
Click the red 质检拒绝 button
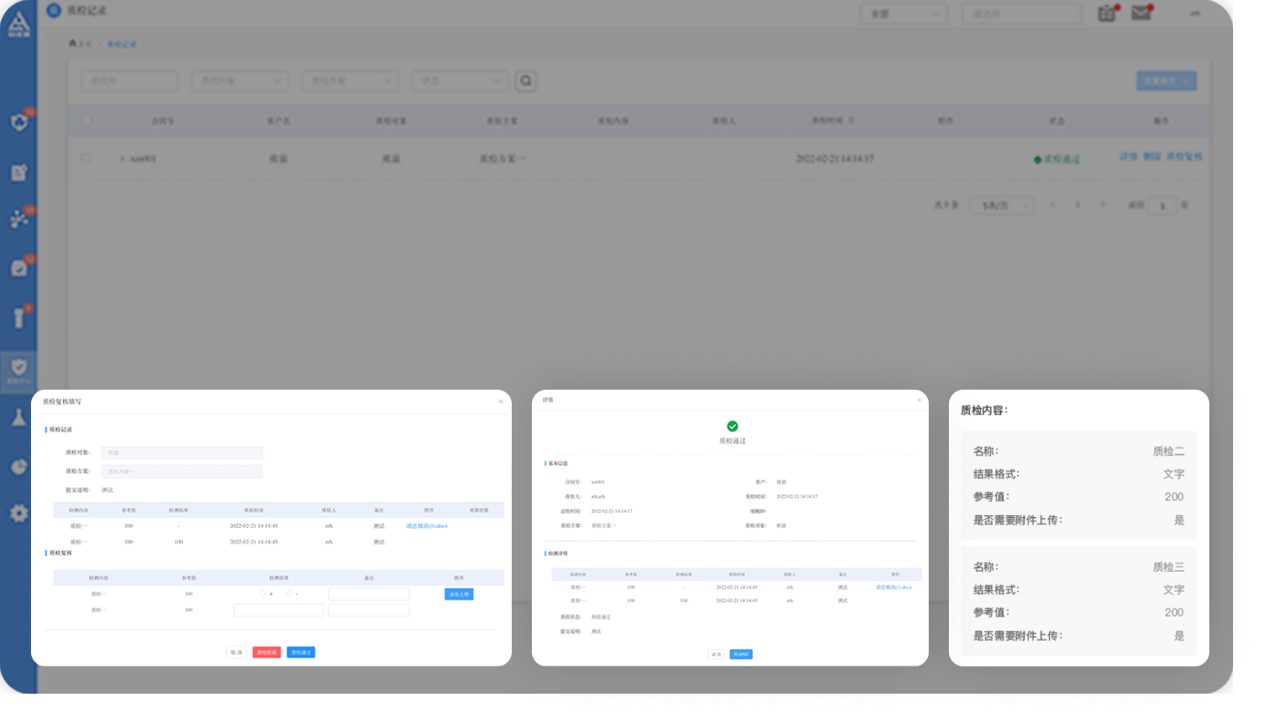click(267, 652)
